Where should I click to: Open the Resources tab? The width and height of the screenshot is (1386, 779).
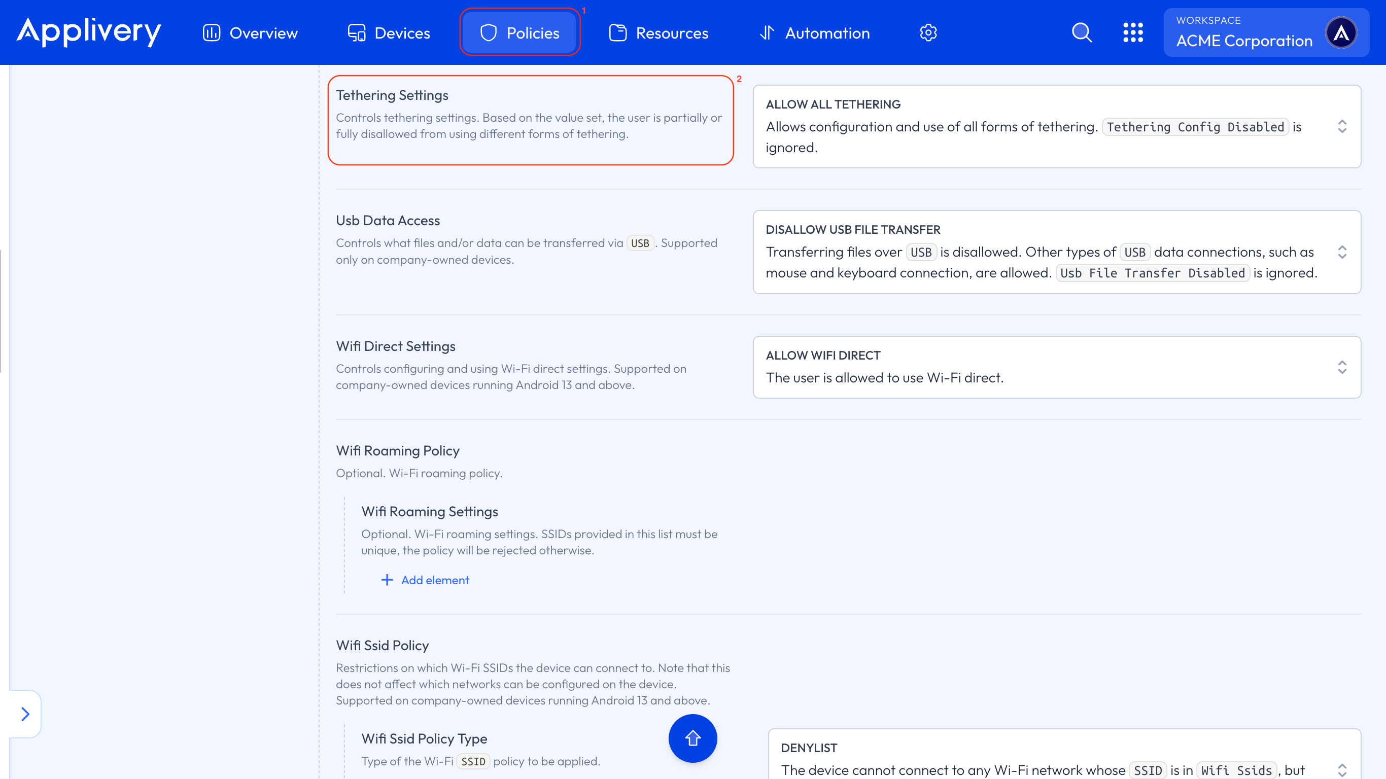click(x=659, y=33)
